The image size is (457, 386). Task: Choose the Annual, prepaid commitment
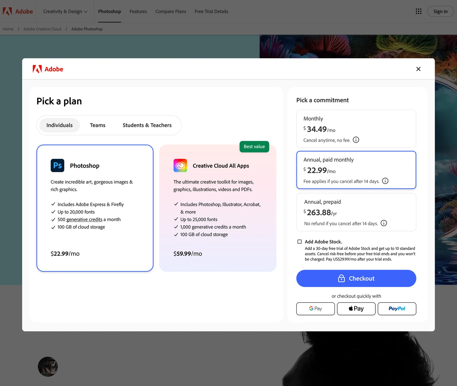pos(356,212)
